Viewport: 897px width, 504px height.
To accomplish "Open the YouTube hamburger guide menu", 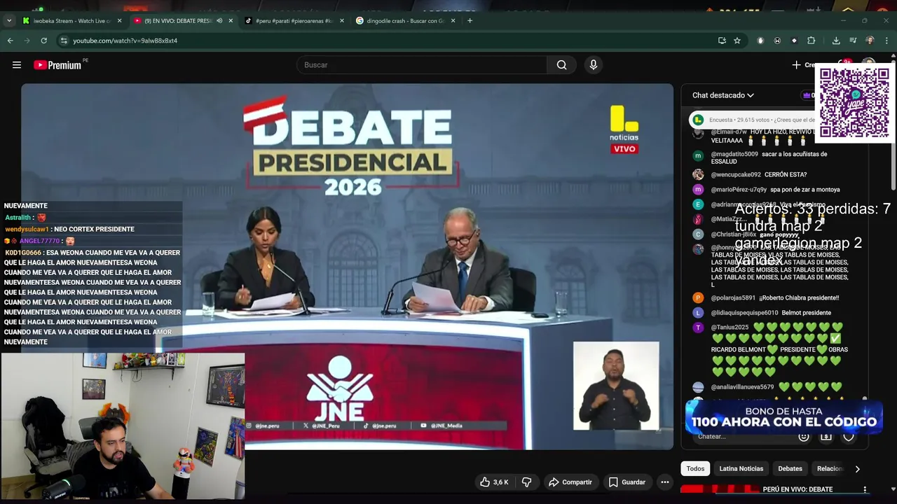I will pyautogui.click(x=17, y=65).
